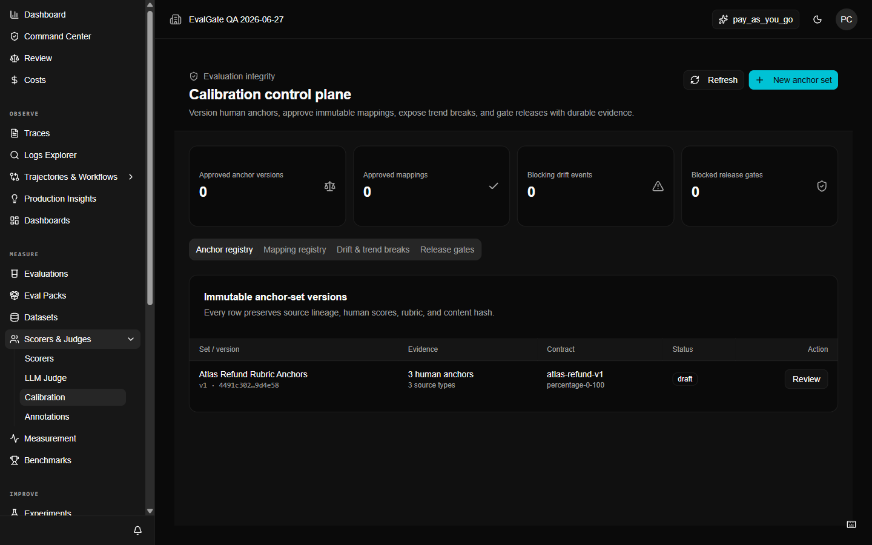The image size is (872, 545).
Task: Click organization building icon in header
Action: 176,19
